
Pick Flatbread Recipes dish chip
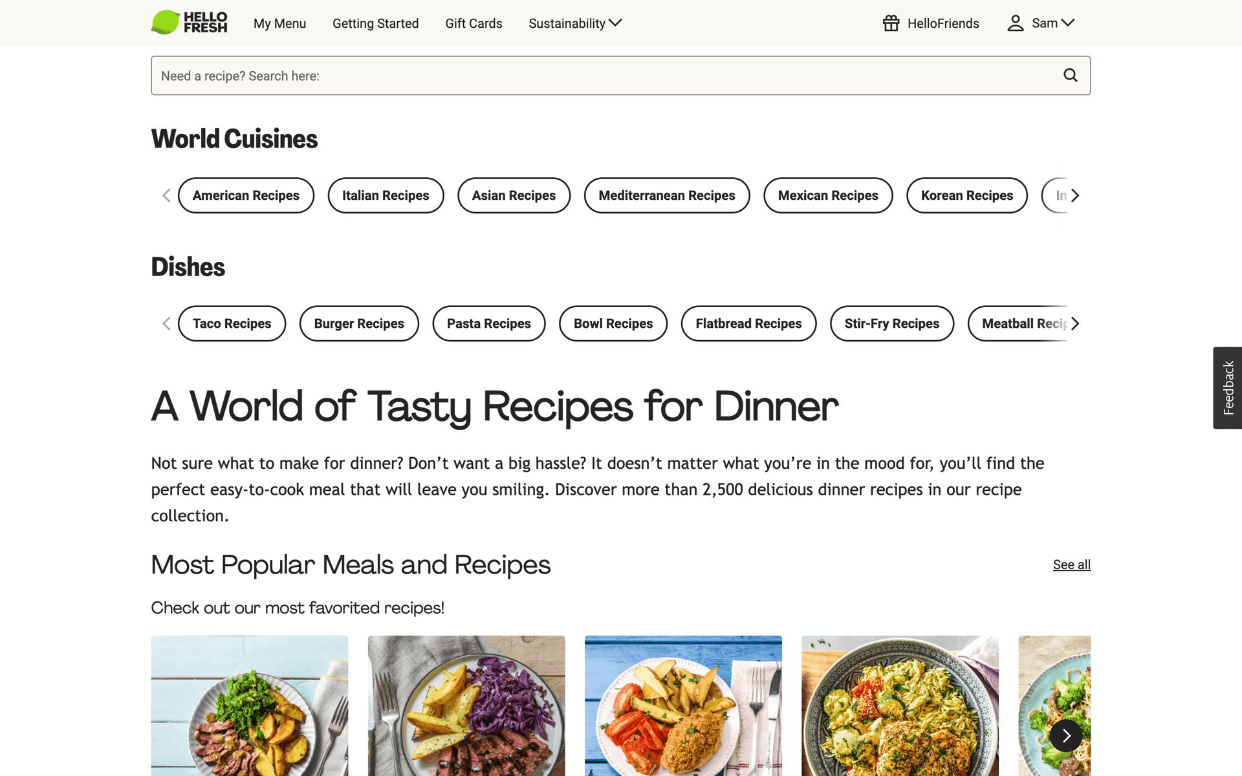coord(748,323)
